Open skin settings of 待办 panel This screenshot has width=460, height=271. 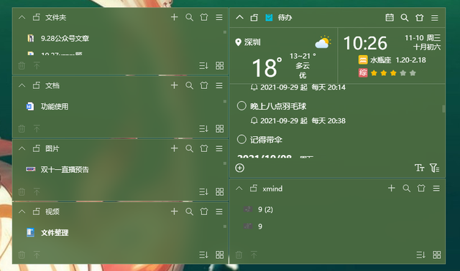point(420,18)
